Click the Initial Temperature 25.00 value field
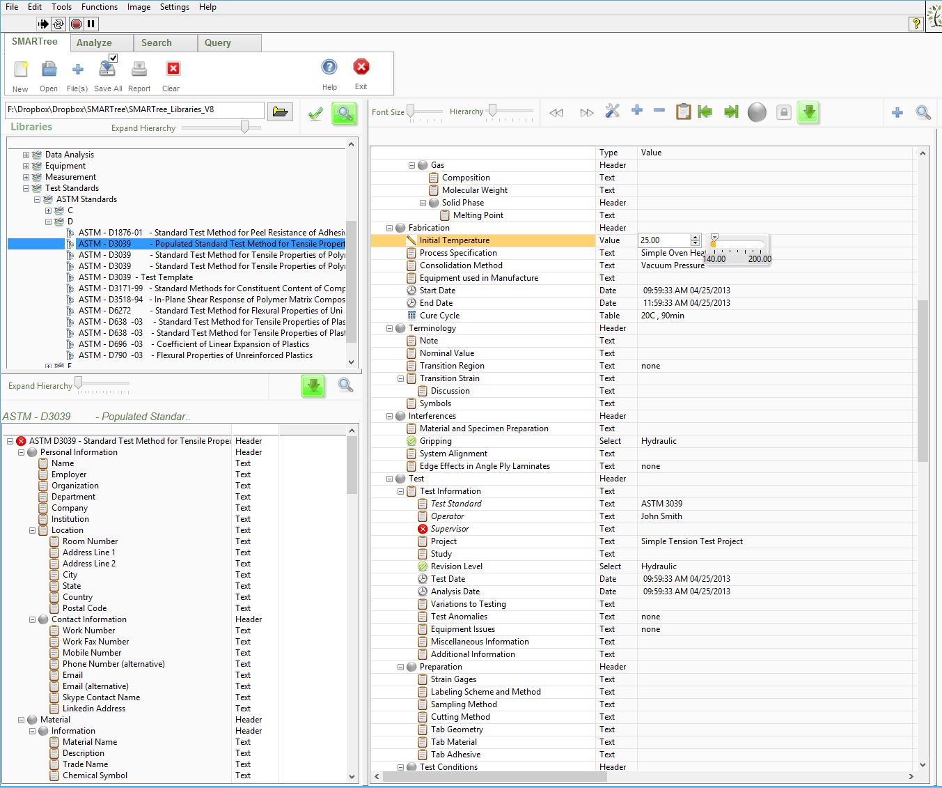The width and height of the screenshot is (942, 788). click(x=664, y=240)
